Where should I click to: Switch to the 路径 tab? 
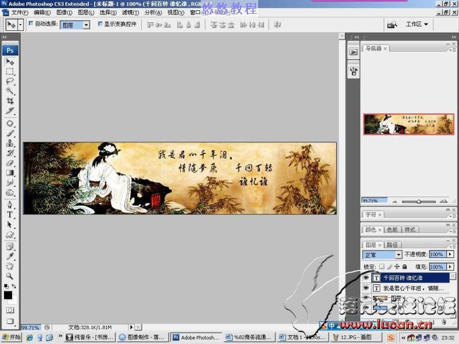point(392,245)
